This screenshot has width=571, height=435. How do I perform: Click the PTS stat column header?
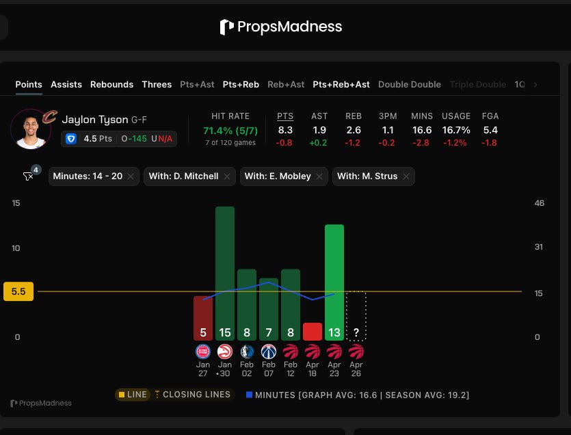285,116
